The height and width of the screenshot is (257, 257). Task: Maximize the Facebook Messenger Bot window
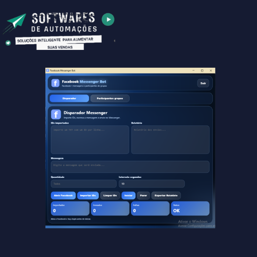point(202,70)
